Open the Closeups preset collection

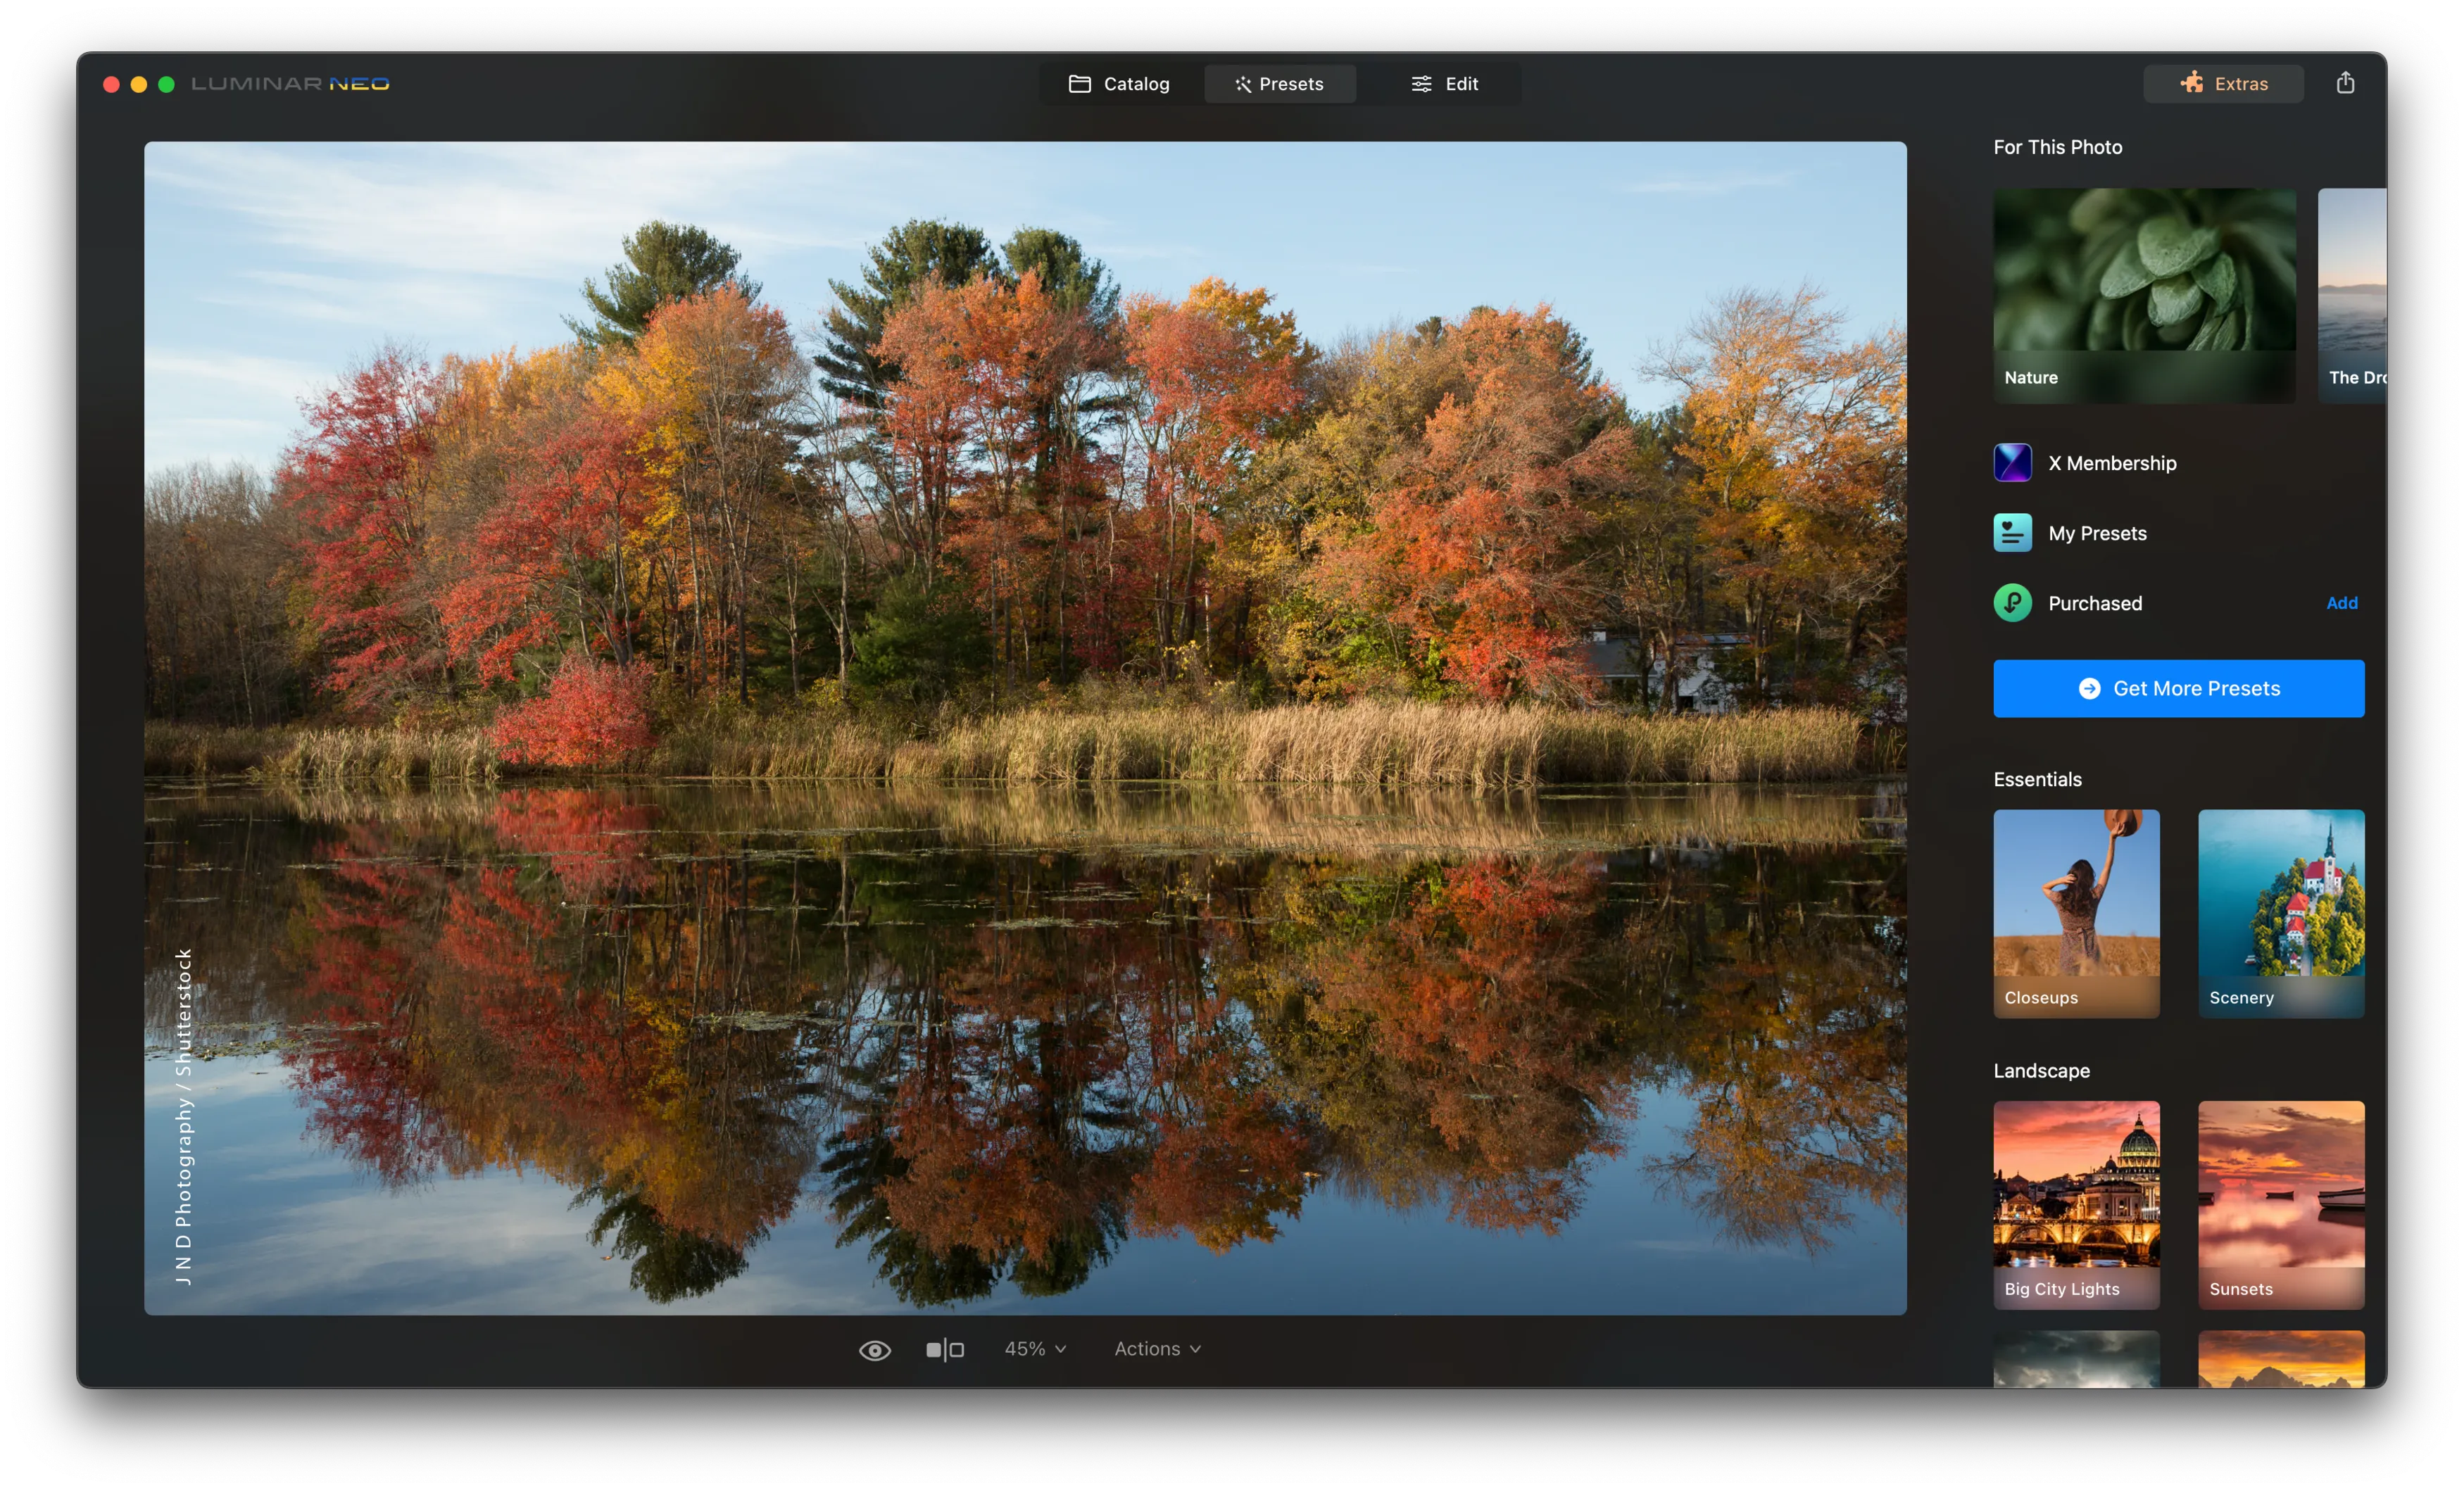coord(2076,913)
